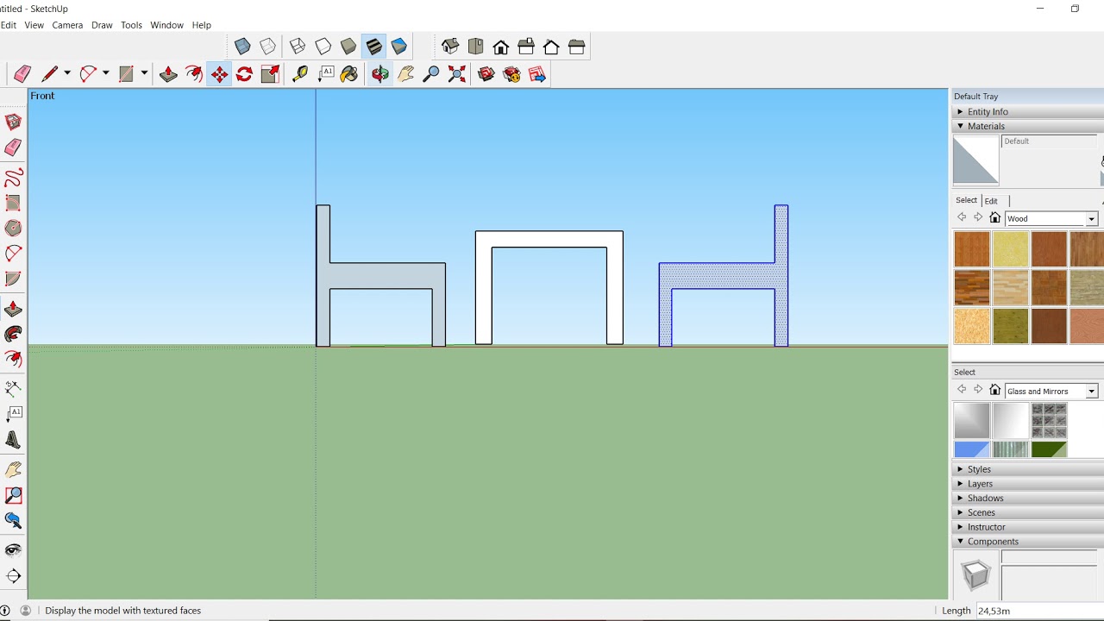The width and height of the screenshot is (1104, 621).
Task: Activate the Move tool
Action: (x=219, y=74)
